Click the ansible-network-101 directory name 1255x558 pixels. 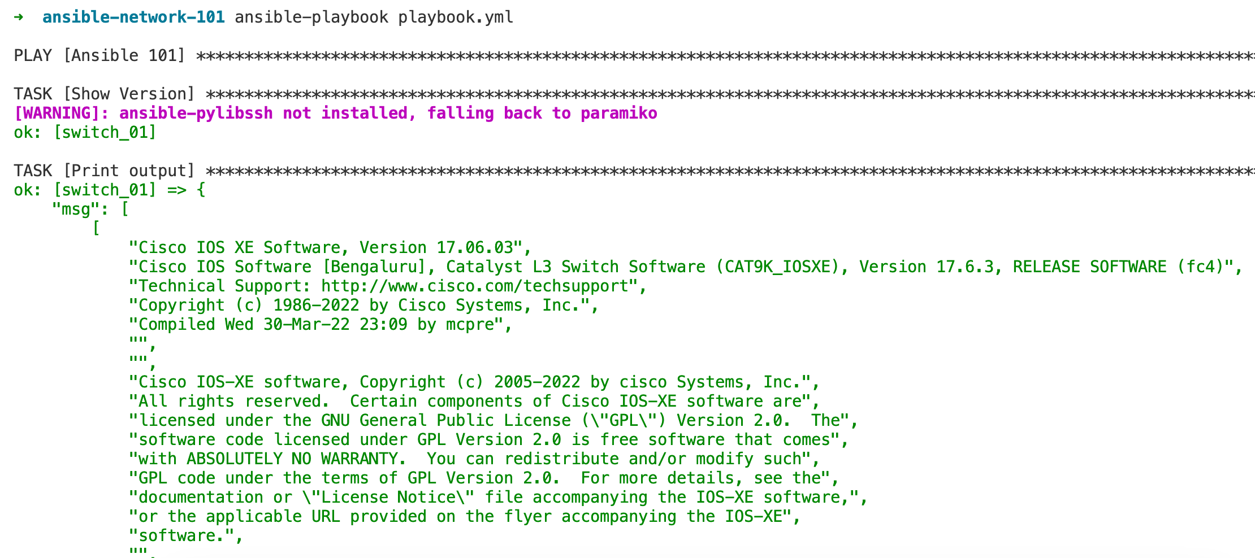click(x=133, y=18)
